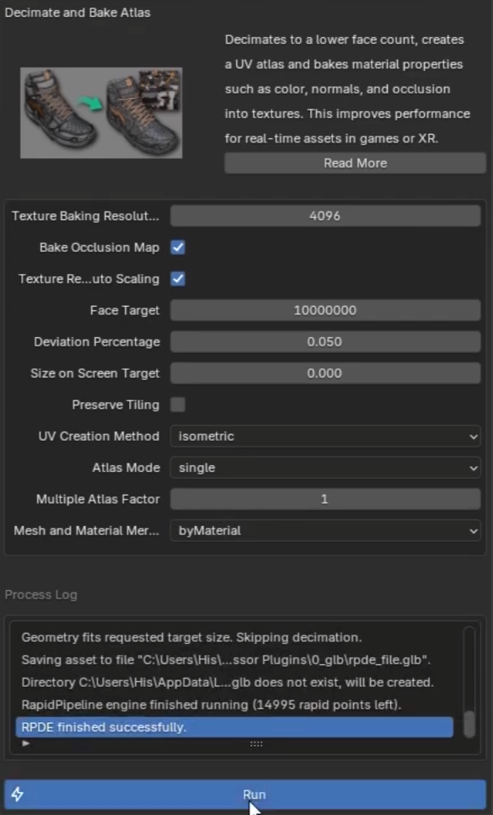This screenshot has height=815, width=493.
Task: Click the Texture Baking Resolution field
Action: click(x=325, y=216)
